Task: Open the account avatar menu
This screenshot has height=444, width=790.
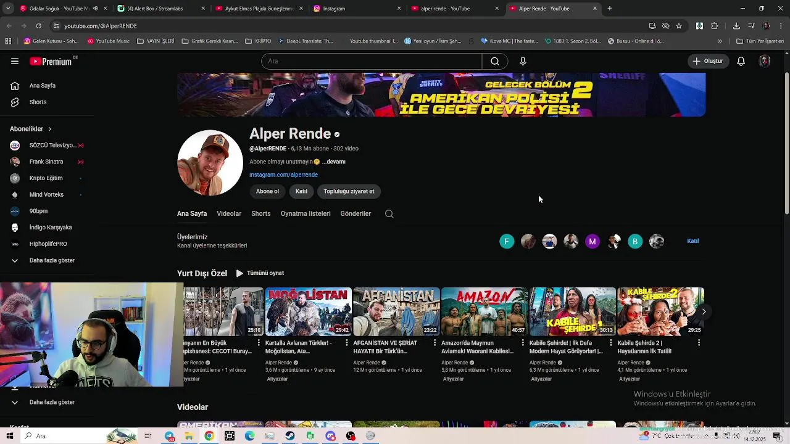Action: click(765, 61)
